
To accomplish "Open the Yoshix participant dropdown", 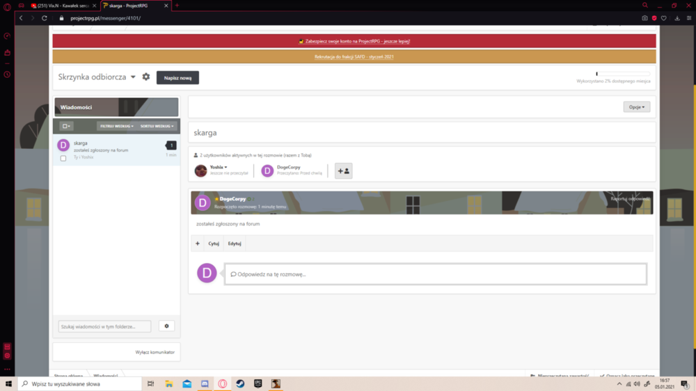I will (x=219, y=167).
